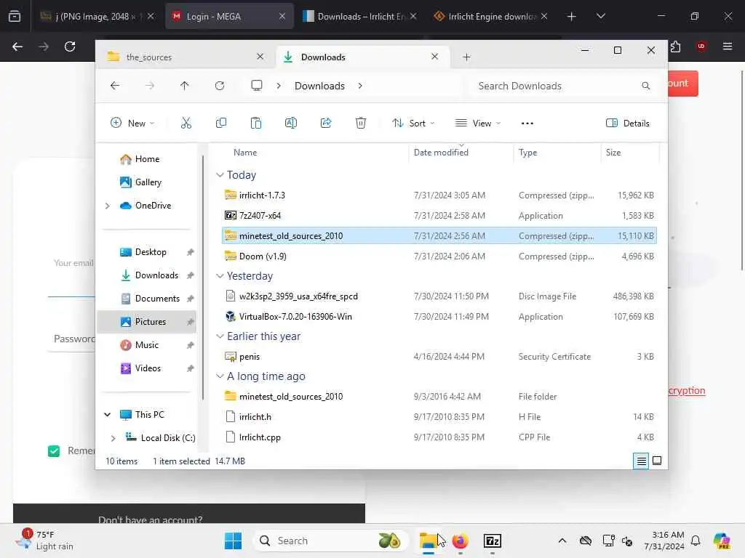The width and height of the screenshot is (745, 558).
Task: Open the Windows Start menu
Action: point(233,541)
